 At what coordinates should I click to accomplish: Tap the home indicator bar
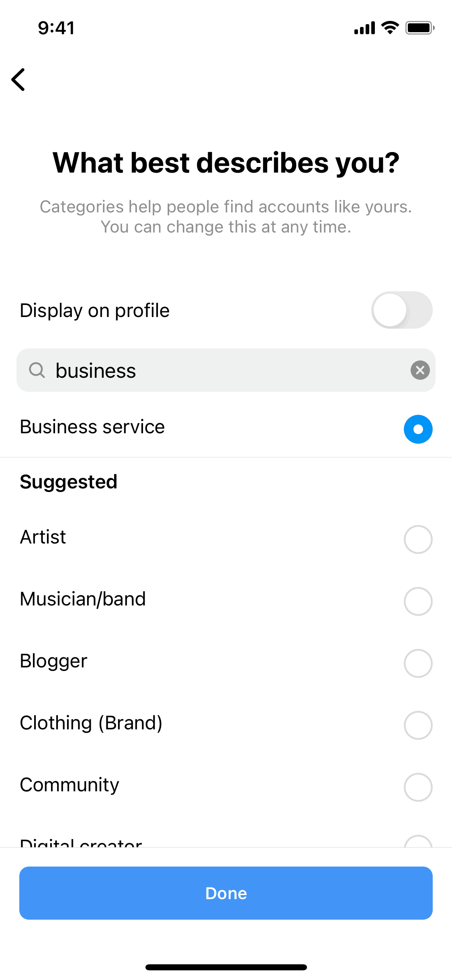pos(226,967)
